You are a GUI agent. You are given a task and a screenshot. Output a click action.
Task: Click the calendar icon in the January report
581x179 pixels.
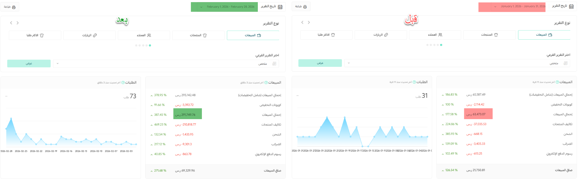pyautogui.click(x=571, y=6)
